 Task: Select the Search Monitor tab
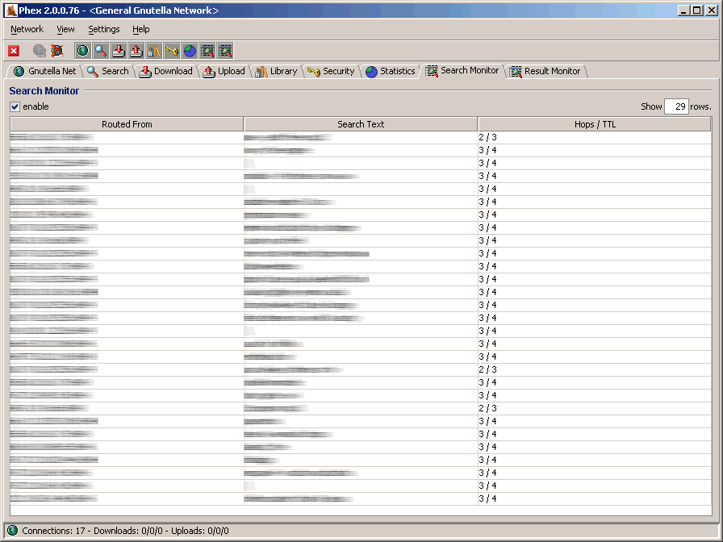point(462,70)
